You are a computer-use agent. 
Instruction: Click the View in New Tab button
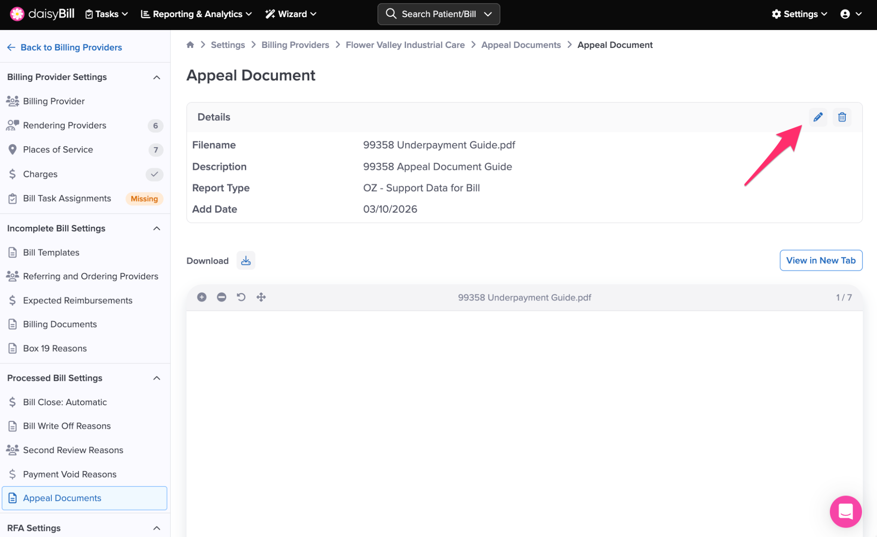820,260
